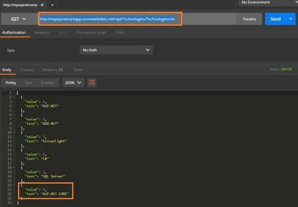The image size is (298, 207).
Task: Select the Pretty response view
Action: point(11,83)
